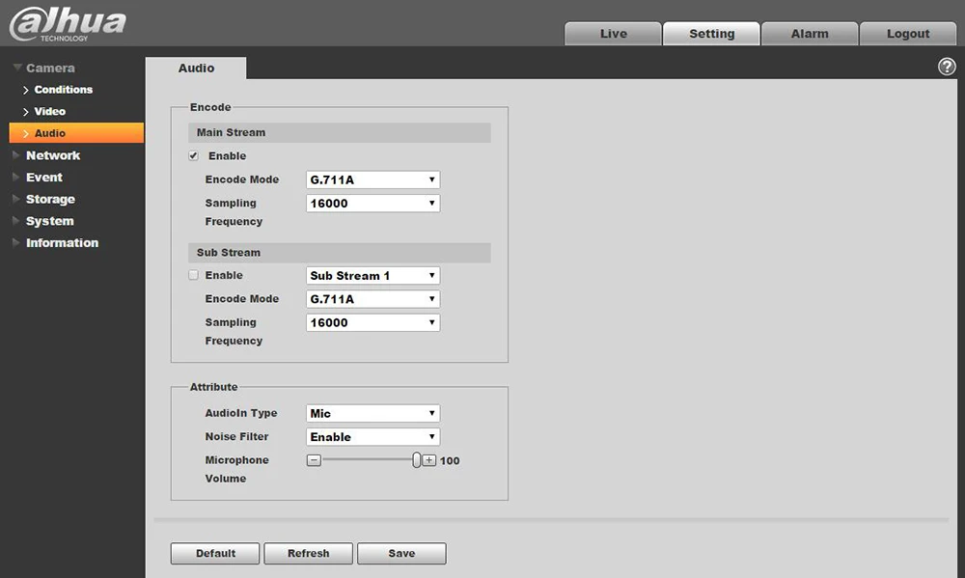Open Main Stream Sampling Frequency dropdown
Viewport: 965px width, 578px height.
tap(372, 204)
